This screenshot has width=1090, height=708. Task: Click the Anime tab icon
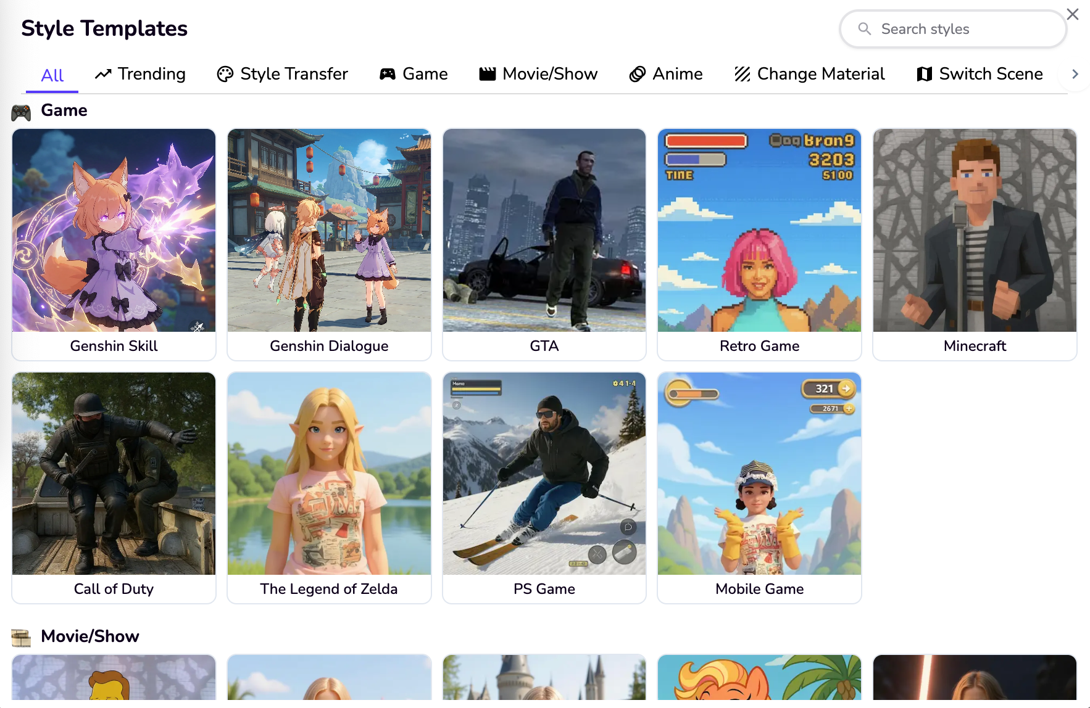coord(638,74)
